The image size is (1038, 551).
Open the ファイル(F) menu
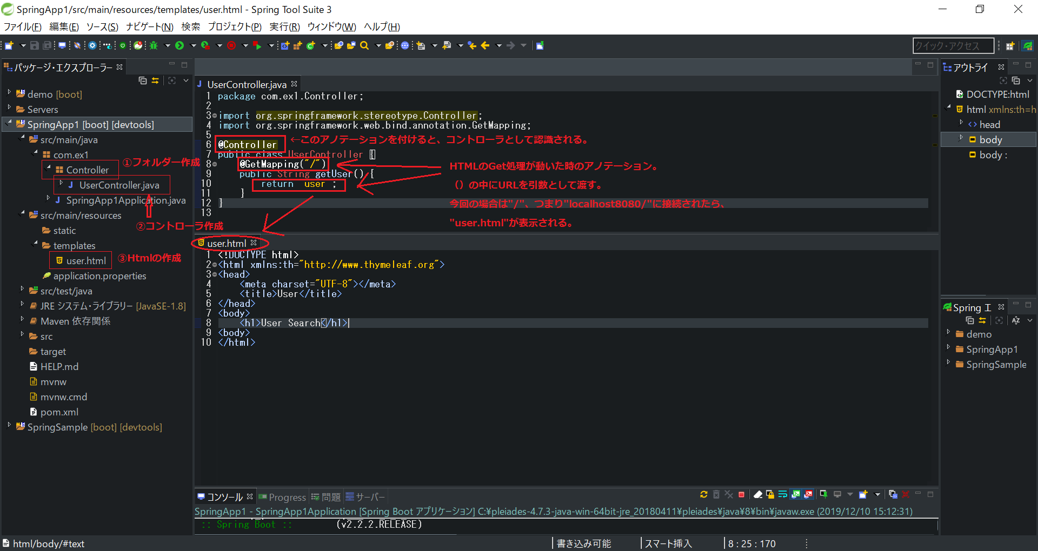click(x=22, y=26)
